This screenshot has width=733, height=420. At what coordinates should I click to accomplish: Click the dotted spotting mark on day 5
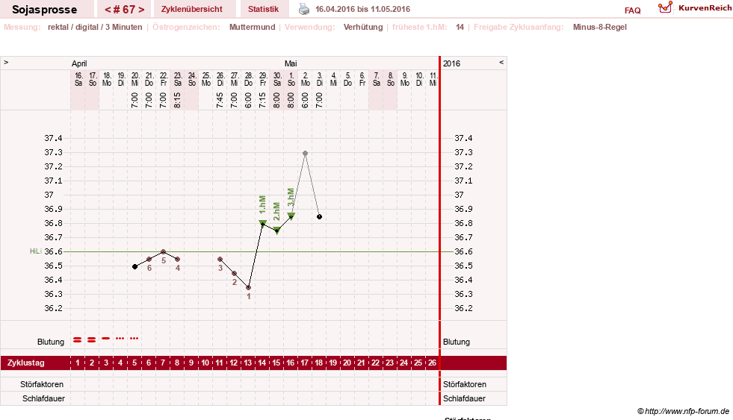pos(134,338)
